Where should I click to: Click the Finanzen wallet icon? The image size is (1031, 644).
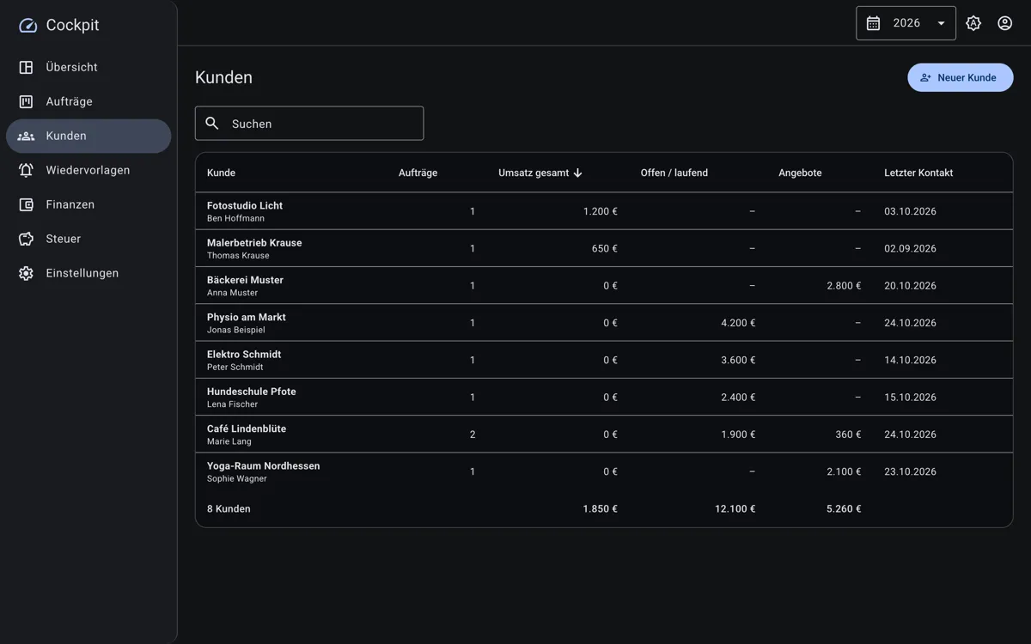(x=27, y=204)
